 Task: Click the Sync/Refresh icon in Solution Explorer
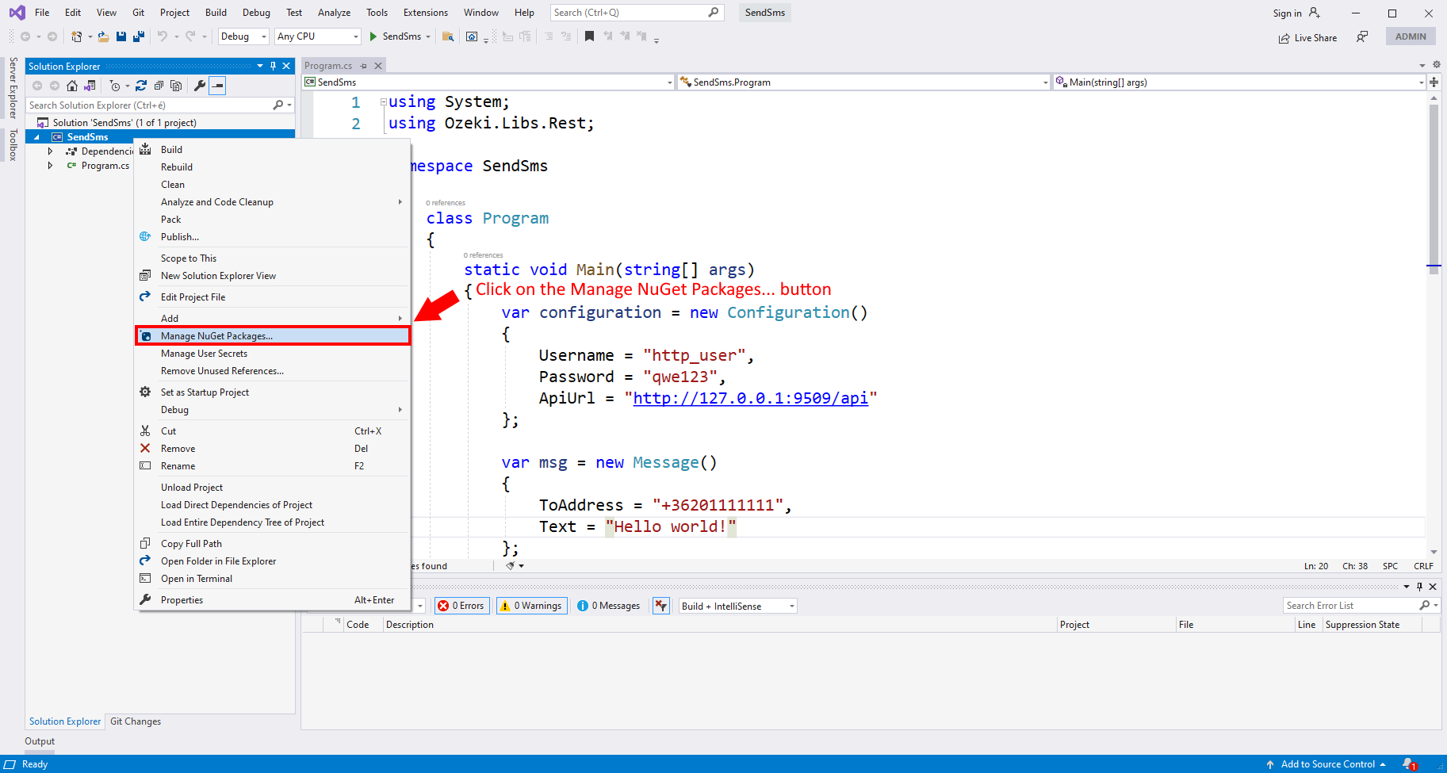[141, 86]
